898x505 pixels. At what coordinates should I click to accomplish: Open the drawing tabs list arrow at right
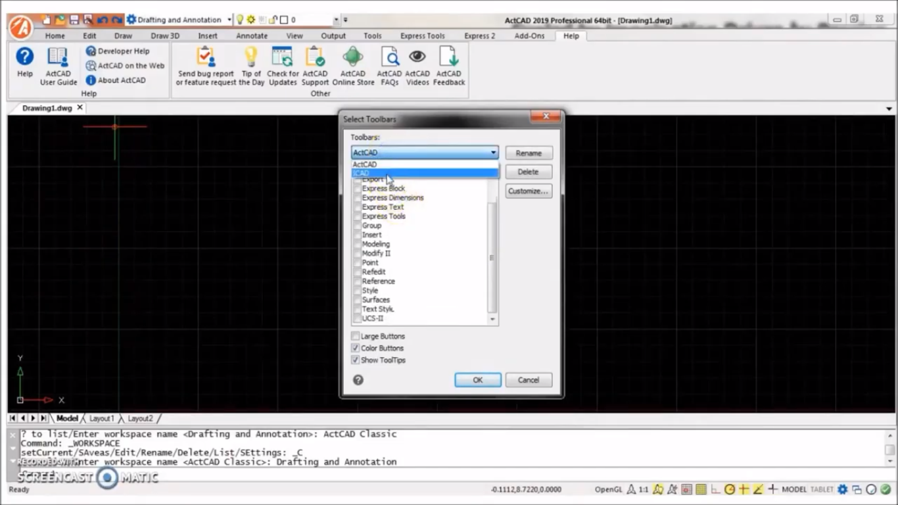click(x=889, y=108)
